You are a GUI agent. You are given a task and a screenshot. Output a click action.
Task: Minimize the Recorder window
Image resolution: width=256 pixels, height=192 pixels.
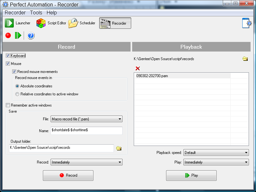pos(227,3)
